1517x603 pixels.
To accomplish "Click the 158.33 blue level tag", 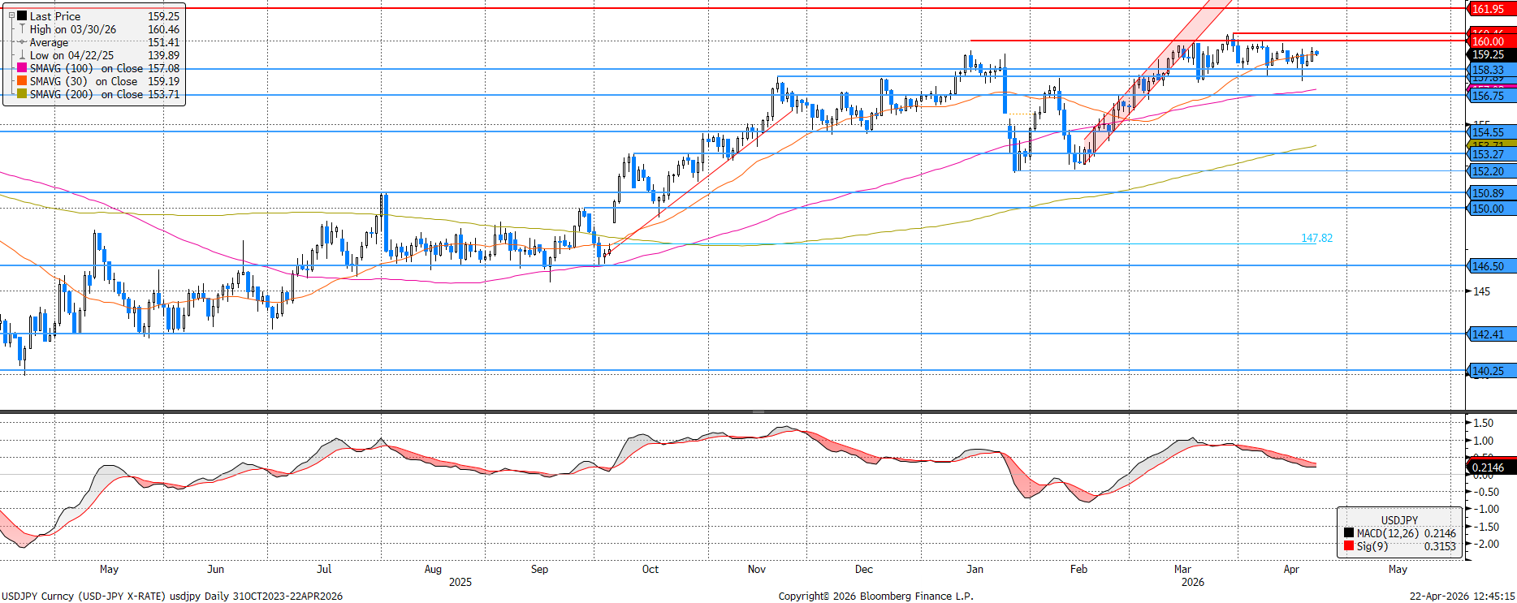I will click(1489, 70).
